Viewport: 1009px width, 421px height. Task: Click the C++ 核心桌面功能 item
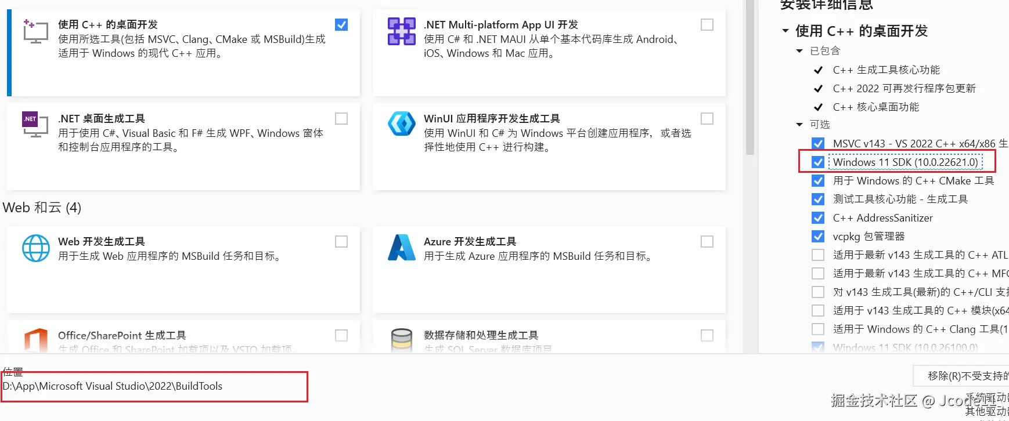[x=875, y=107]
